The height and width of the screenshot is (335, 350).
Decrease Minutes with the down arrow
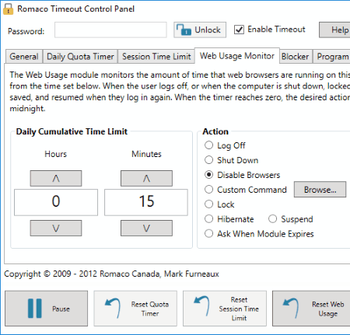tap(146, 228)
